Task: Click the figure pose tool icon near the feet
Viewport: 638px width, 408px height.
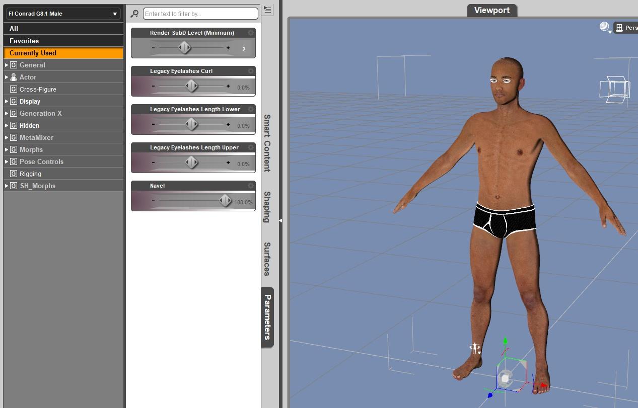Action: 474,348
